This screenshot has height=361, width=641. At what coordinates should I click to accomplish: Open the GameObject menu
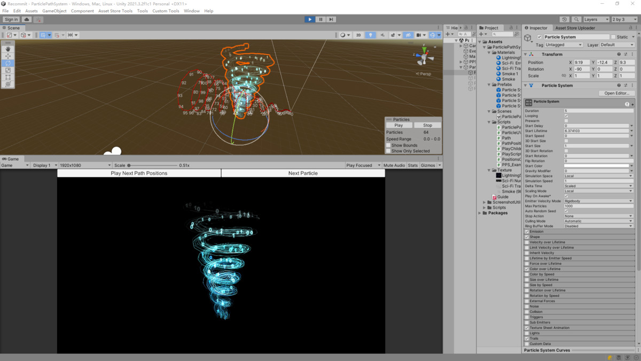click(x=54, y=11)
